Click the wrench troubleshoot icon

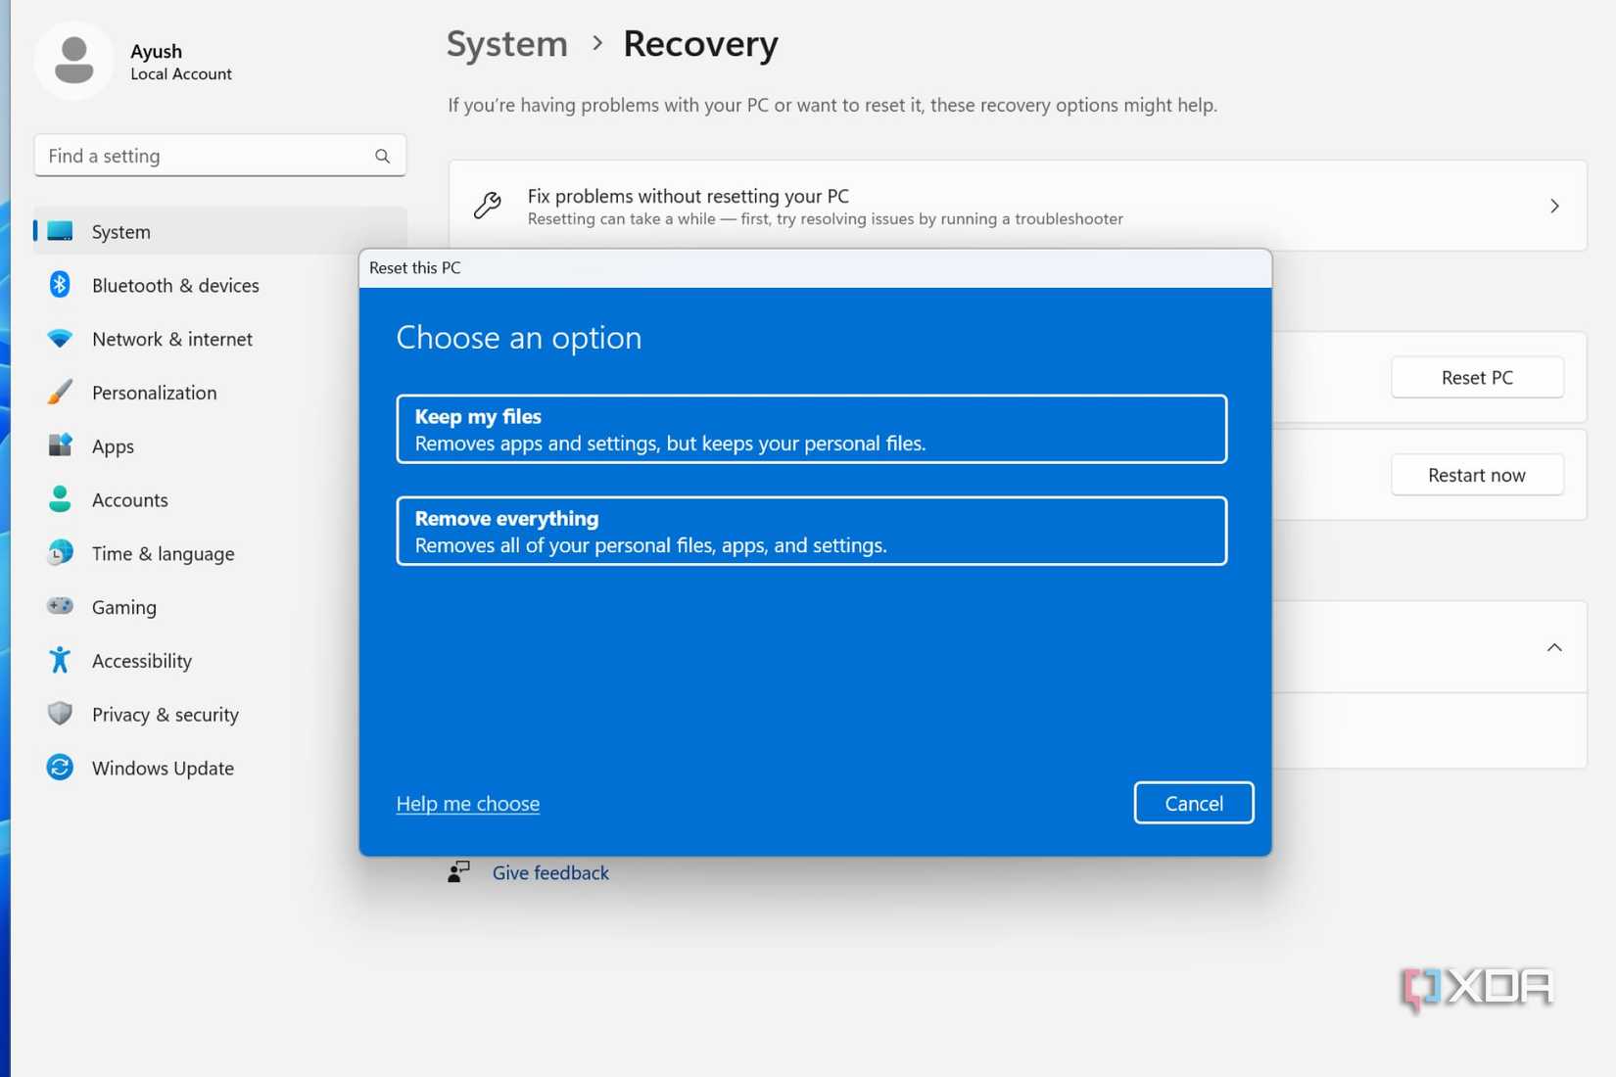pos(487,205)
